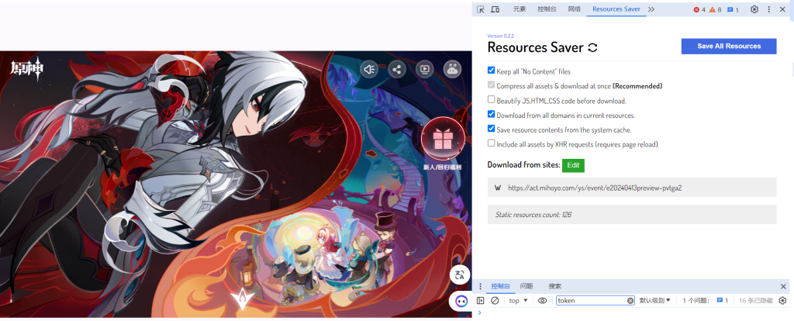Mute audio via the speaker icon on the page

tap(370, 69)
